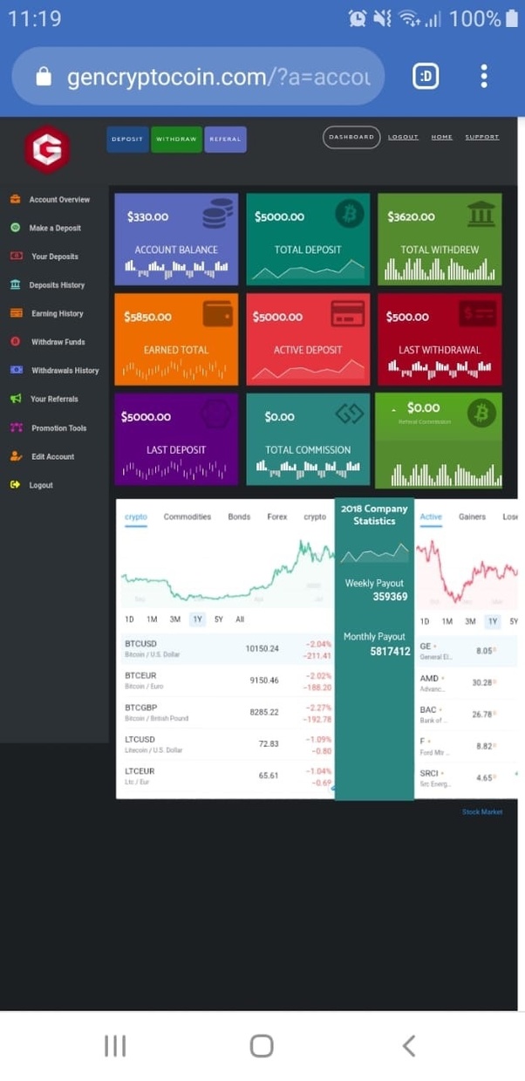The height and width of the screenshot is (1081, 525).
Task: Click the Edit Account user icon
Action: (16, 456)
